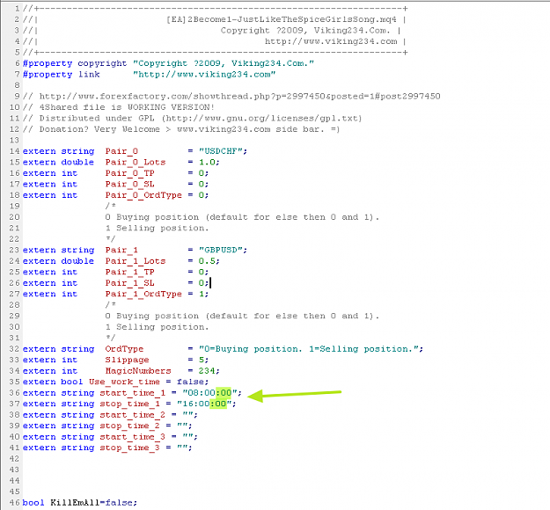Click the Pair_1_SL variable name
550x510 pixels.
[129, 283]
